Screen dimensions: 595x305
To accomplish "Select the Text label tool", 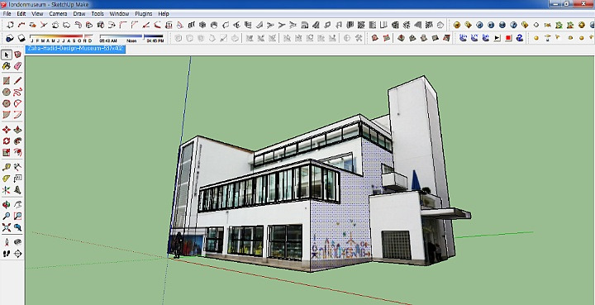I will [x=17, y=179].
